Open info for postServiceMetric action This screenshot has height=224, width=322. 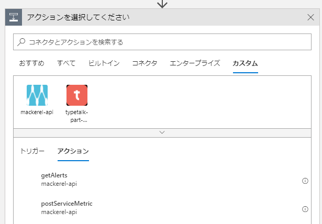pyautogui.click(x=305, y=209)
